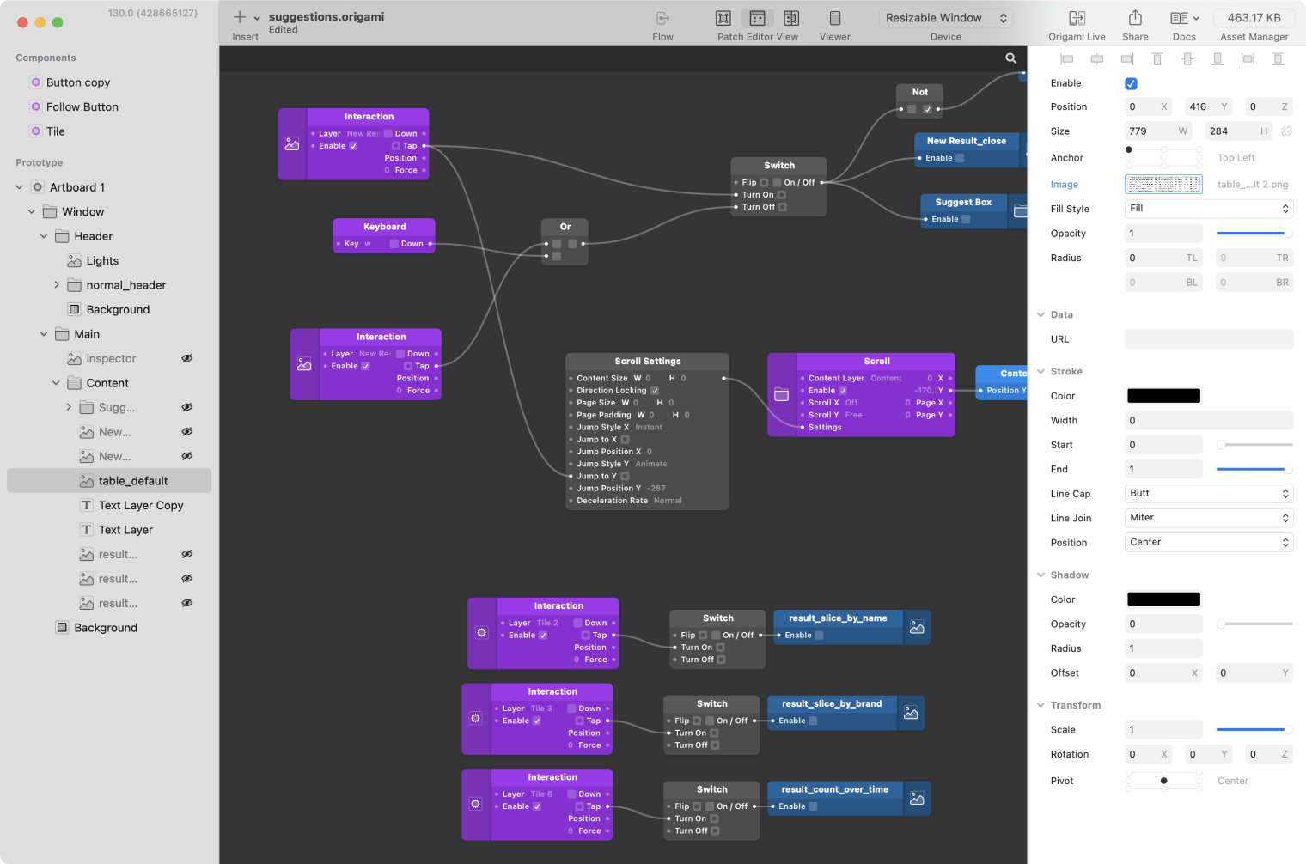
Task: Open the Flow view icon
Action: [662, 18]
